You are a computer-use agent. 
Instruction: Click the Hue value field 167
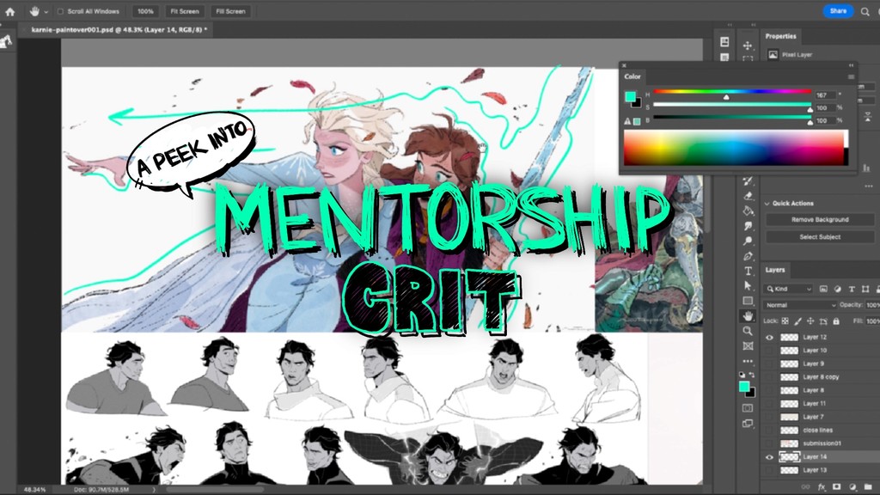pos(825,95)
